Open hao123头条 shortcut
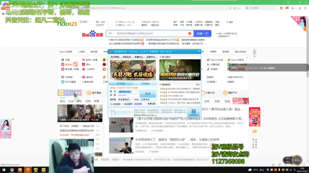Screen dimensions: 309x173 pyautogui.click(x=215, y=60)
